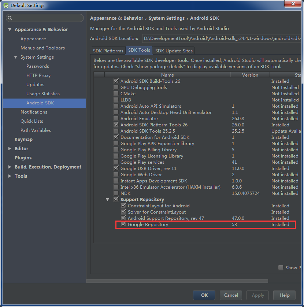Open Notifications settings
This screenshot has height=307, width=304.
(x=34, y=112)
